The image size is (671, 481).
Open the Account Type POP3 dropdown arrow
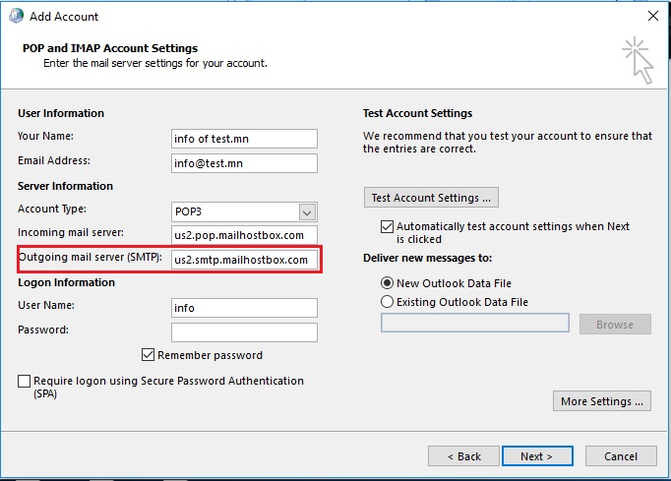[307, 211]
